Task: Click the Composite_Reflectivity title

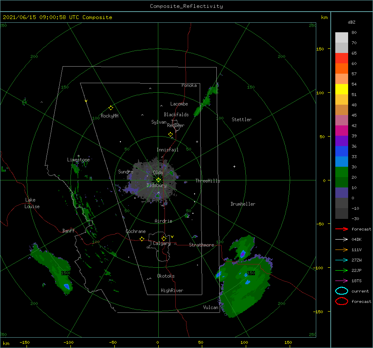Action: coord(186,6)
